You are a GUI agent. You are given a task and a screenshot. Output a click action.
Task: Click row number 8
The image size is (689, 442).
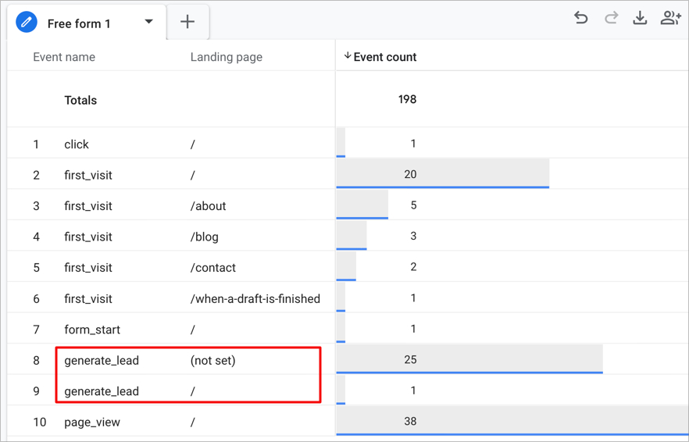pyautogui.click(x=37, y=361)
